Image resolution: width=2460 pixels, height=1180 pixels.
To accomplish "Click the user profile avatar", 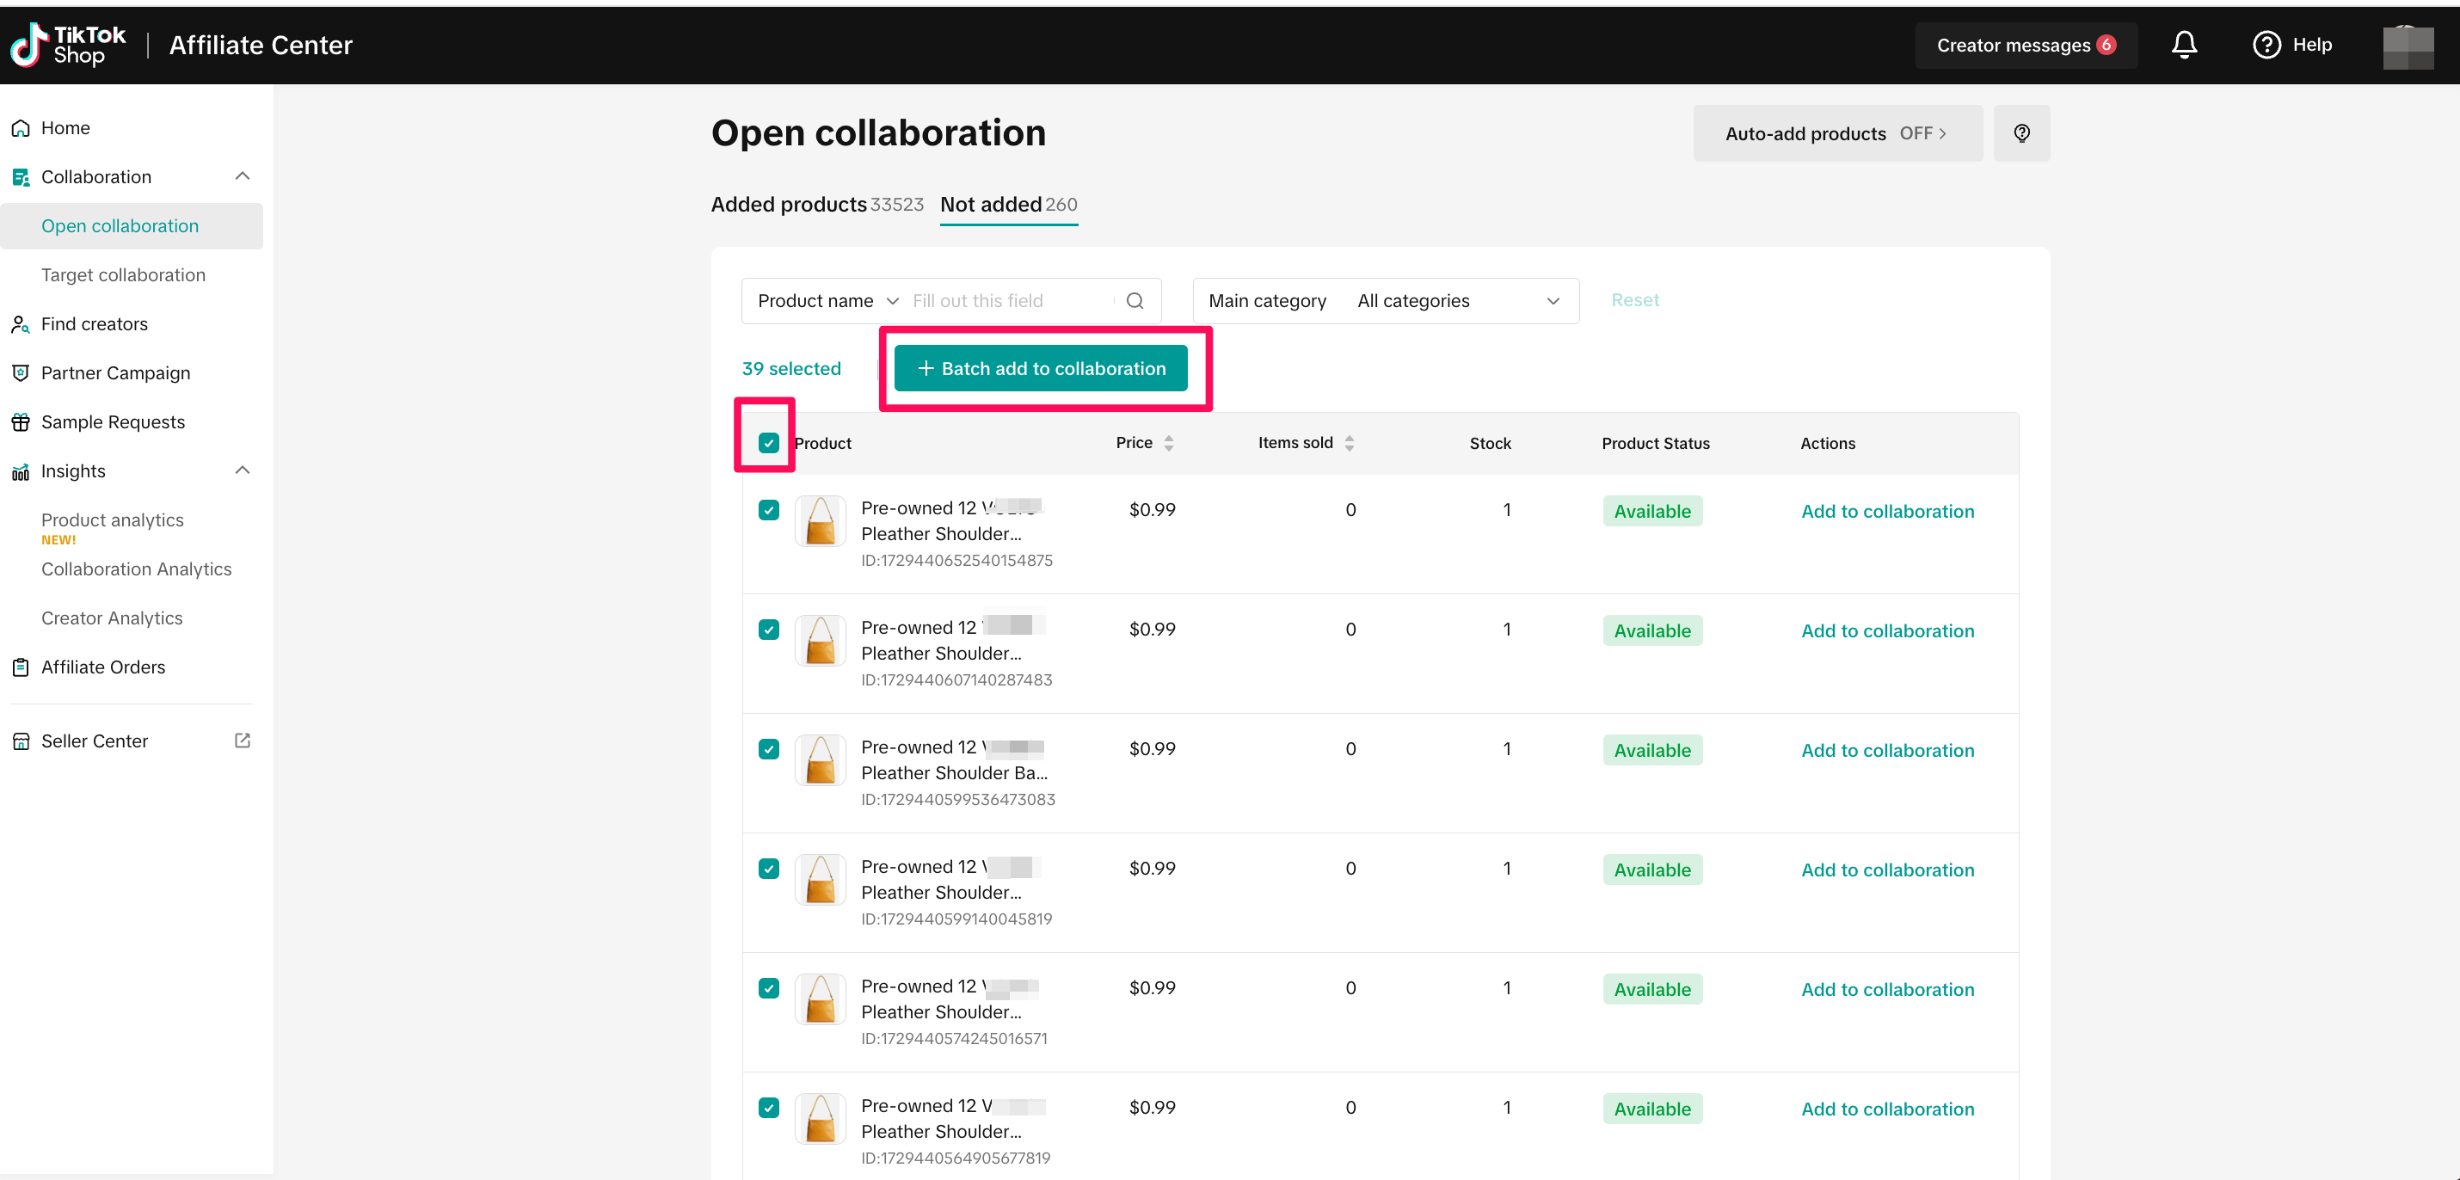I will tap(2407, 46).
